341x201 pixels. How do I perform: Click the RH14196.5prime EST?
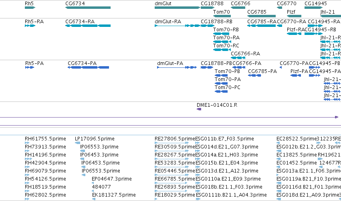pos(28,159)
